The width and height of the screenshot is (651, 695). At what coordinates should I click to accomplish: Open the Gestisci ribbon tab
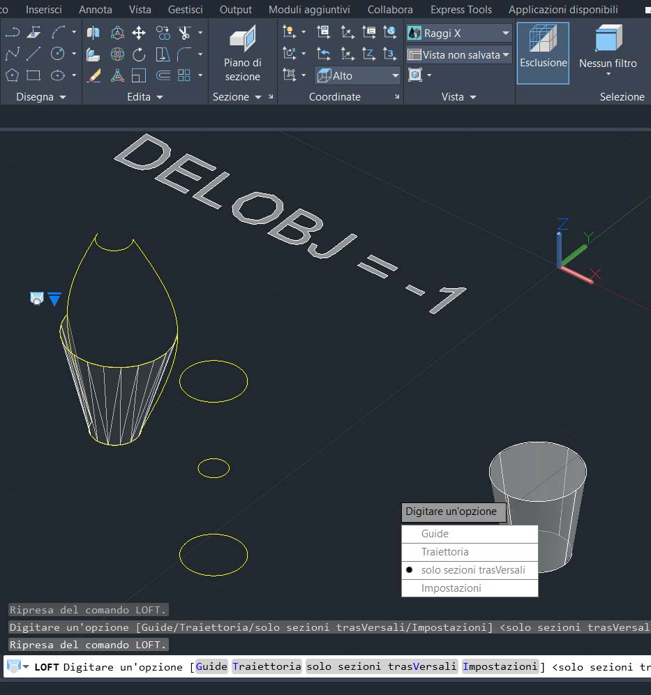coord(185,9)
